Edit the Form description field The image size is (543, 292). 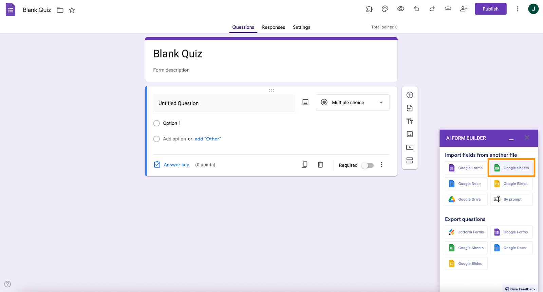(x=171, y=70)
